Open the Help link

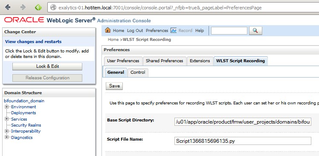coord(200,31)
